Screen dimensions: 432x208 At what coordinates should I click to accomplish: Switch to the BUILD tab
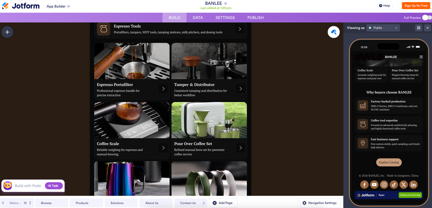pos(174,18)
